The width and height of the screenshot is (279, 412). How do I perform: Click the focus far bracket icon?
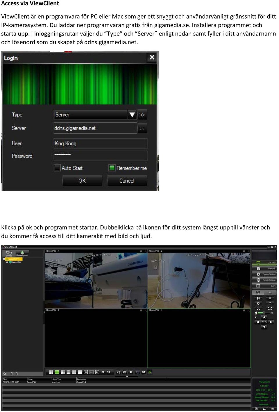pyautogui.click(x=270, y=308)
